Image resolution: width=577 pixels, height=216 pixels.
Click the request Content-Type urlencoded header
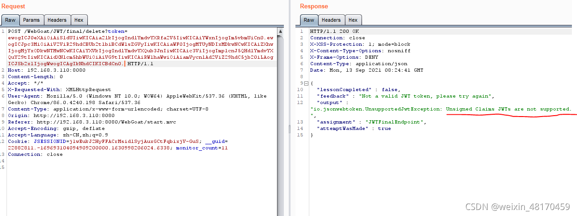[x=108, y=109]
